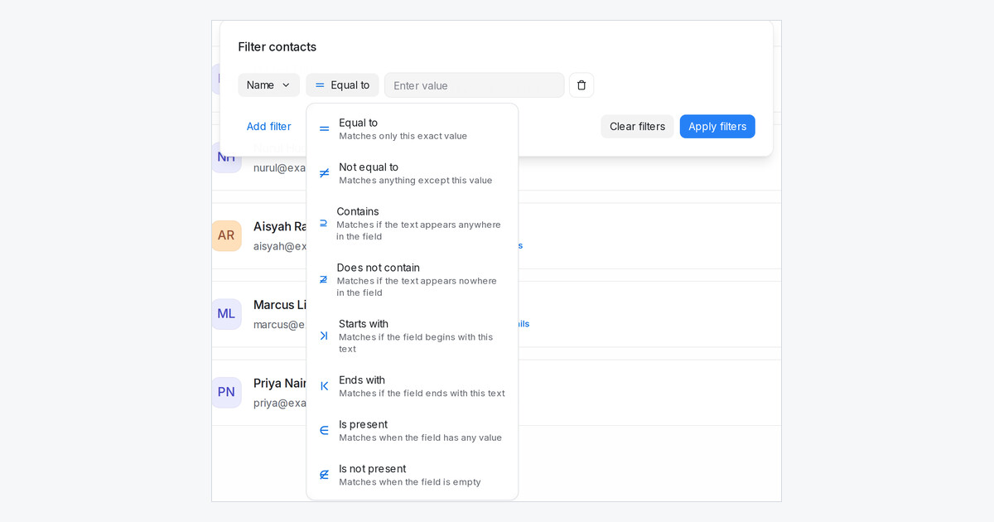Click the Filter contacts heading
Viewport: 994px width, 522px height.
click(x=277, y=46)
